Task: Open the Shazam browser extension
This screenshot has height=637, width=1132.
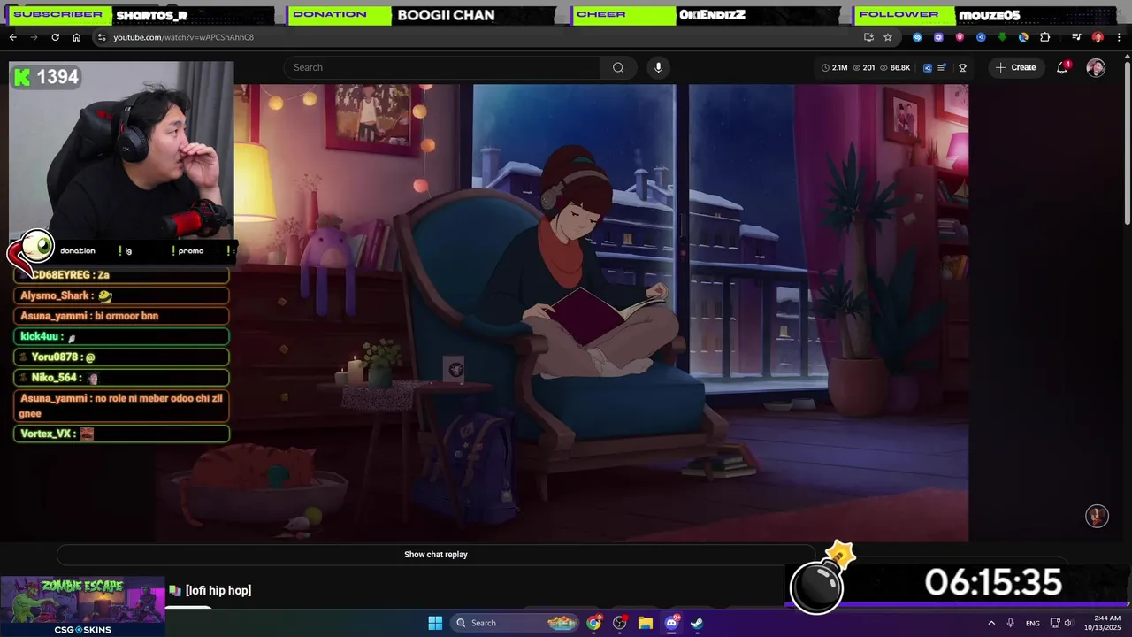Action: click(x=917, y=37)
